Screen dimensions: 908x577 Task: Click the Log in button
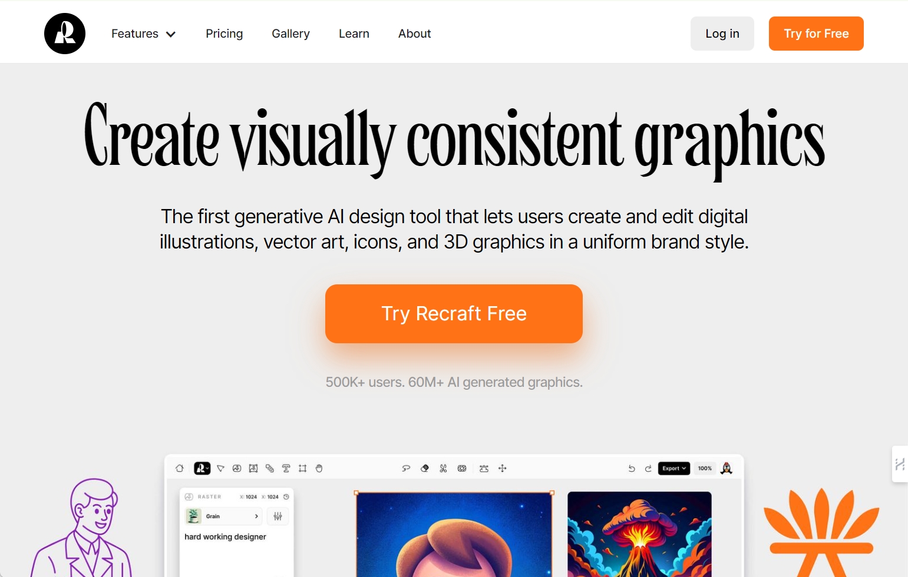(x=722, y=34)
